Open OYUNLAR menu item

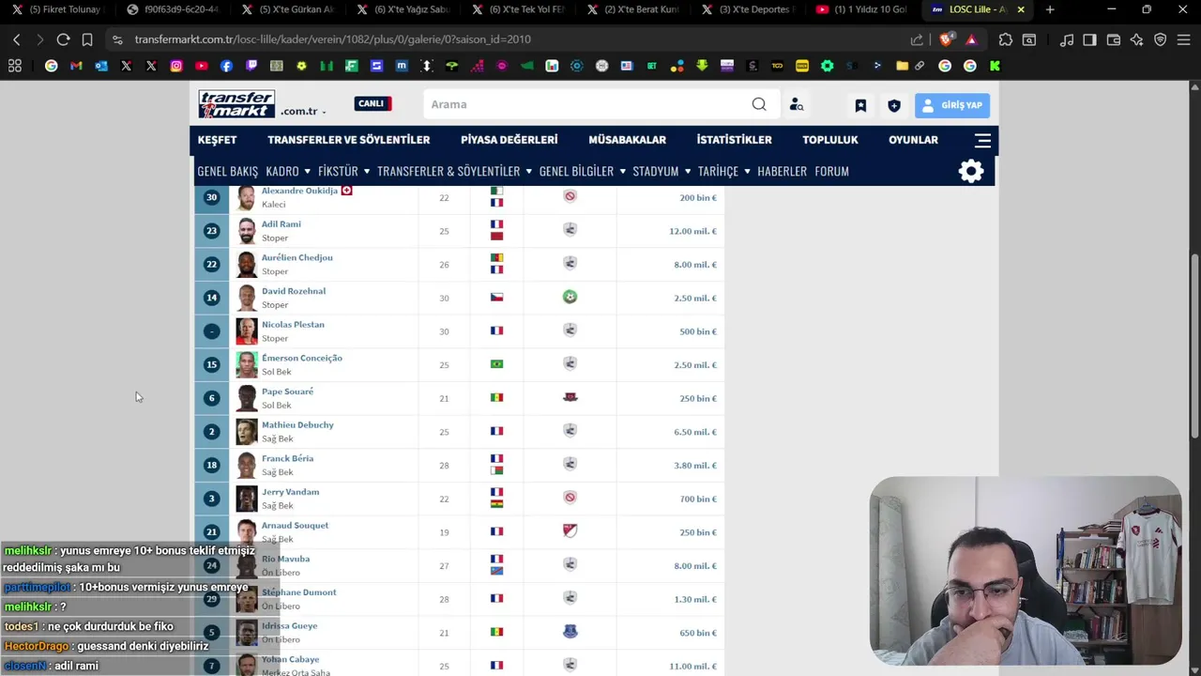tap(913, 140)
